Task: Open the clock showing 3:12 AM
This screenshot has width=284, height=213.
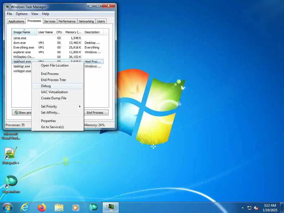Action: tap(270, 208)
